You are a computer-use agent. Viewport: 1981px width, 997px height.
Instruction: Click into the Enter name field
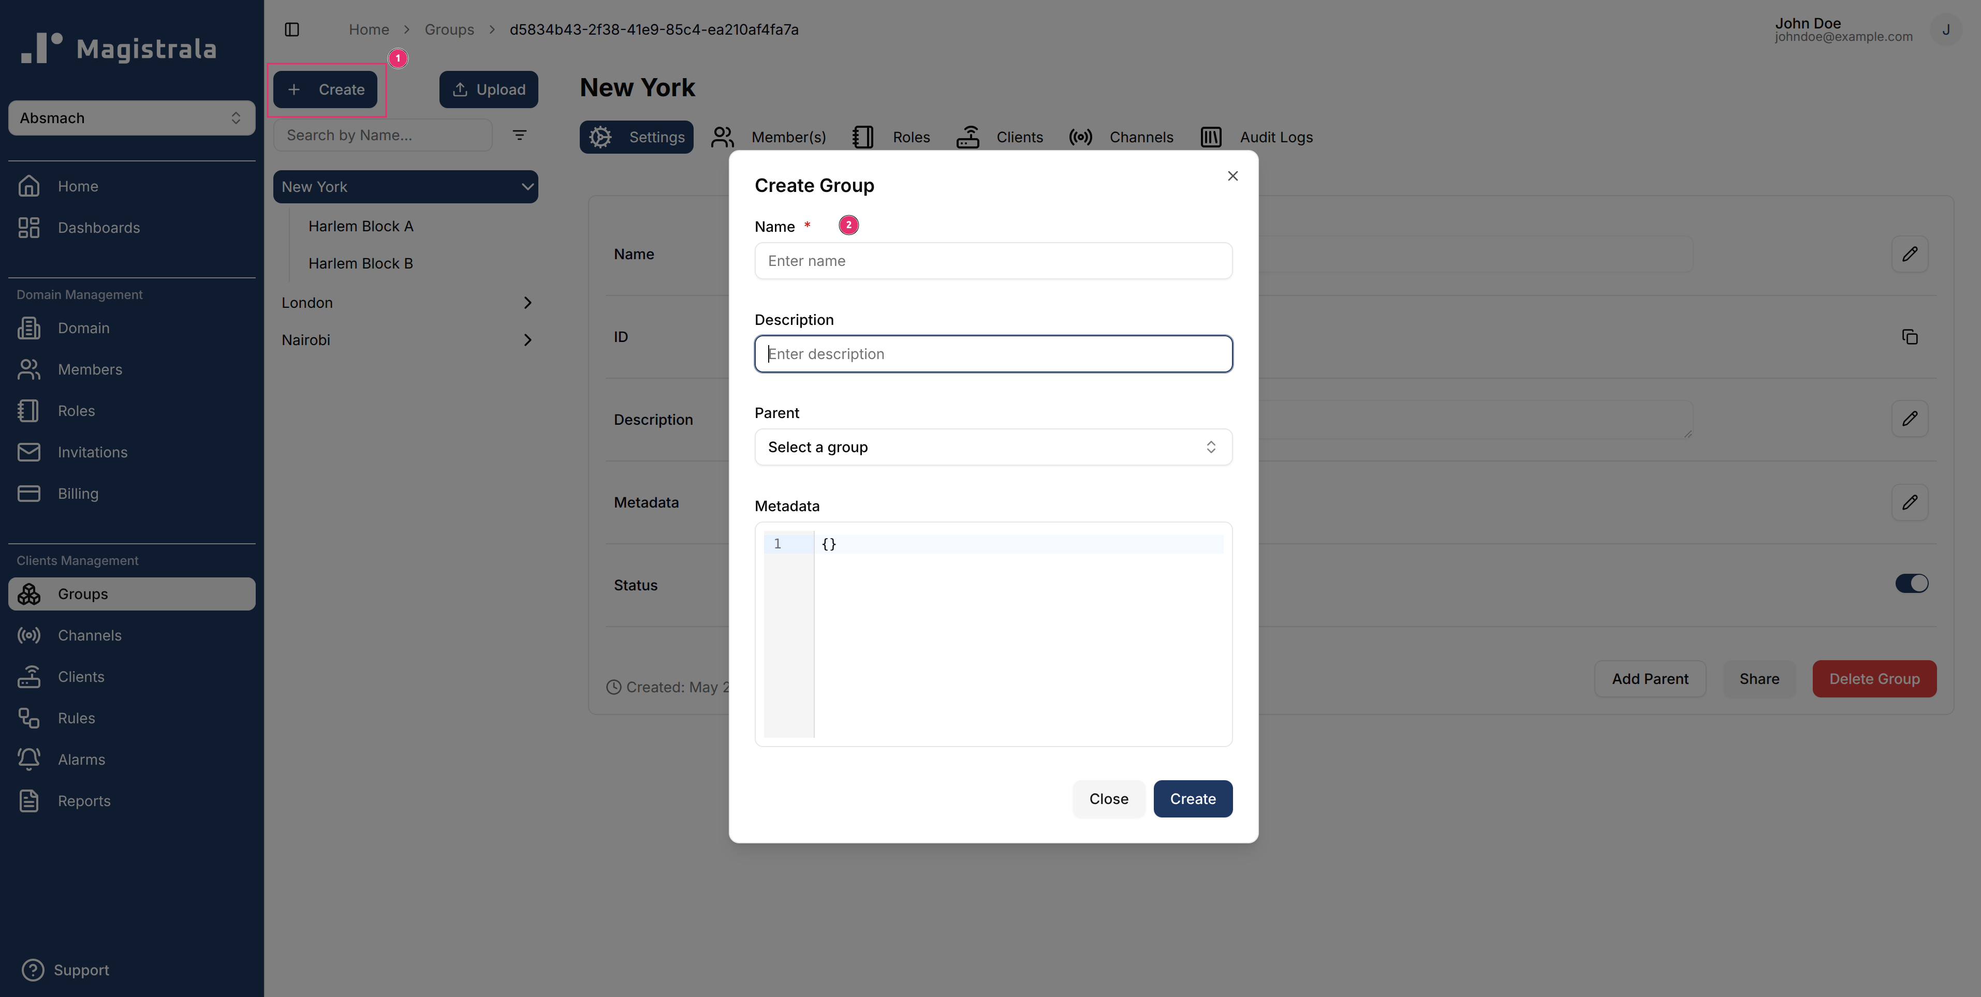992,261
